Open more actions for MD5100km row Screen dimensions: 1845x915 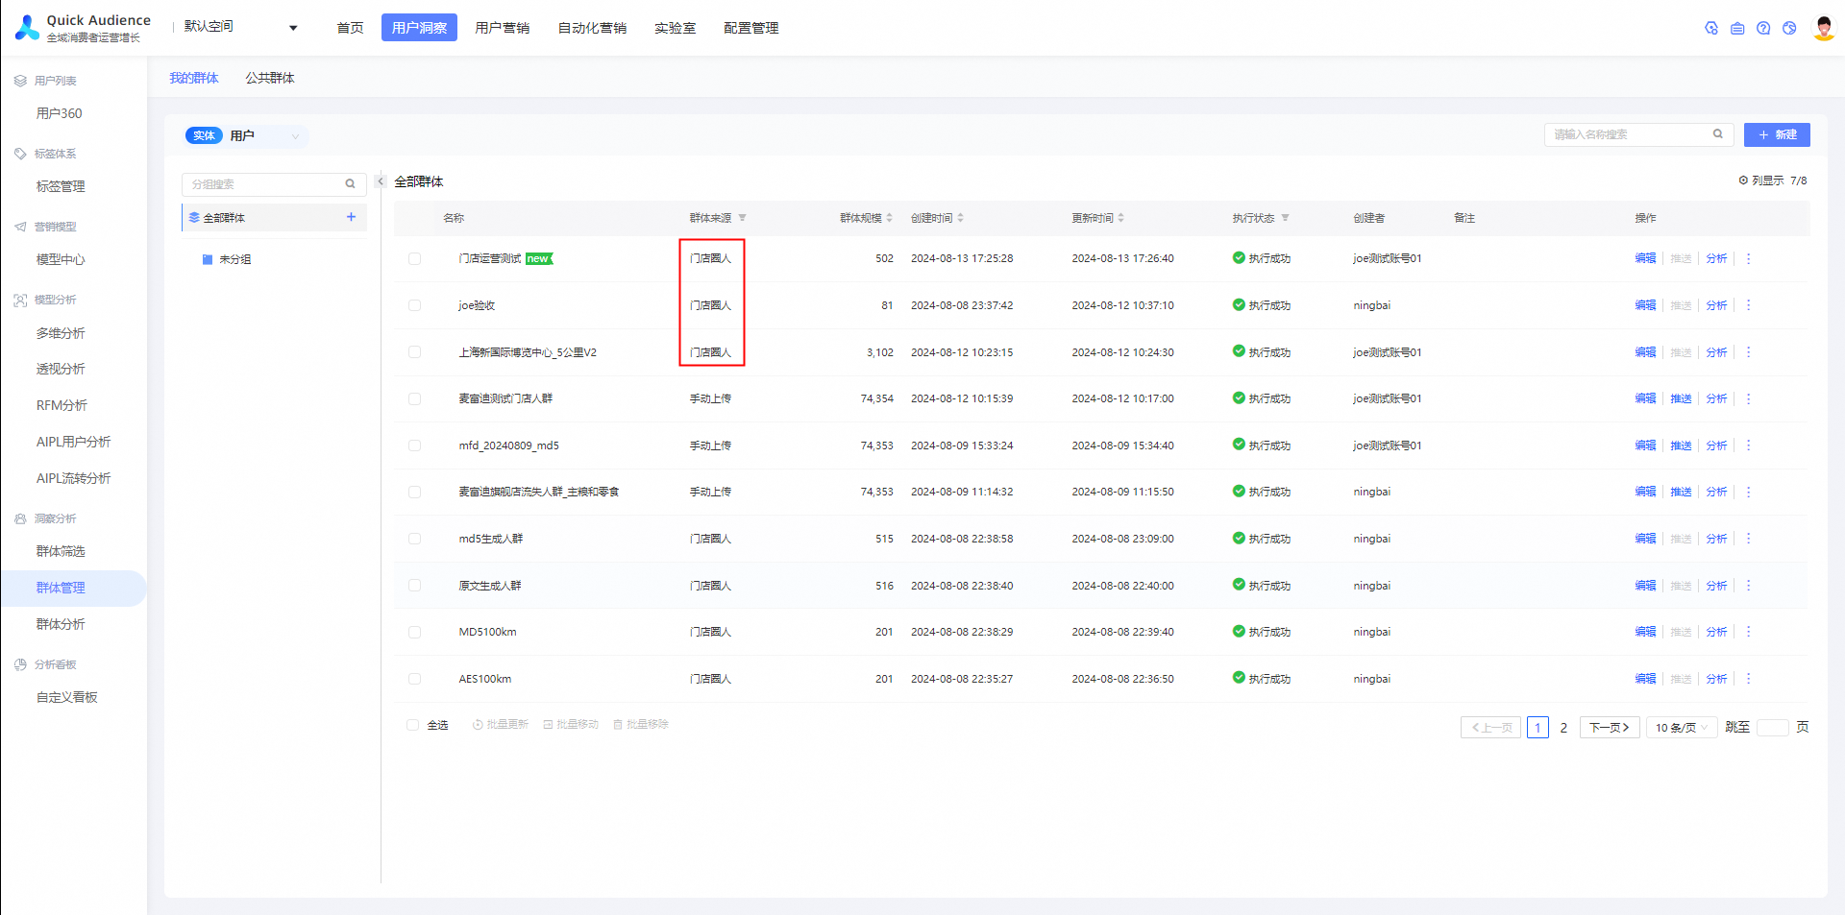tap(1748, 632)
